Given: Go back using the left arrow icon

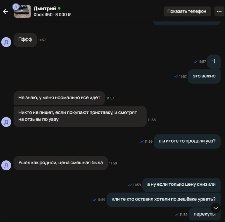Looking at the screenshot, I should [x=5, y=12].
